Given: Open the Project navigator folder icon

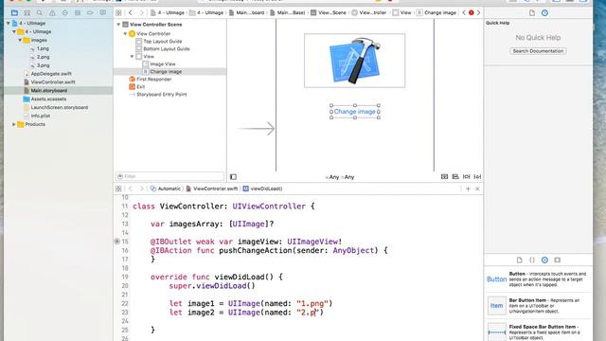Looking at the screenshot, I should click(x=14, y=12).
